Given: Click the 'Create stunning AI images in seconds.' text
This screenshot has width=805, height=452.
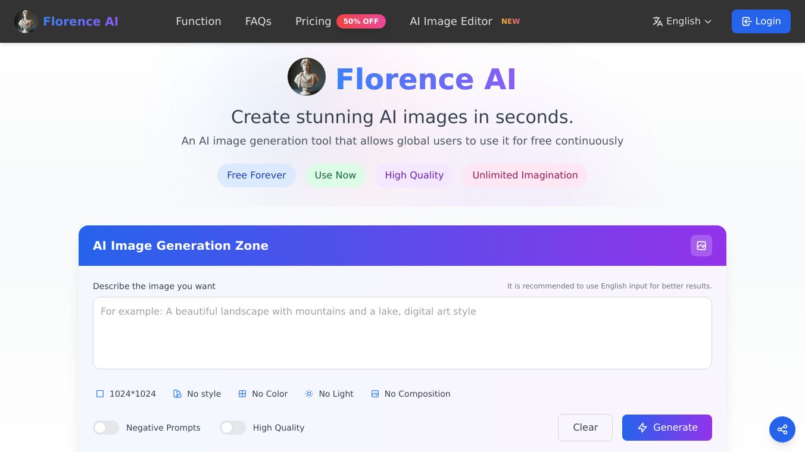Looking at the screenshot, I should 402,117.
